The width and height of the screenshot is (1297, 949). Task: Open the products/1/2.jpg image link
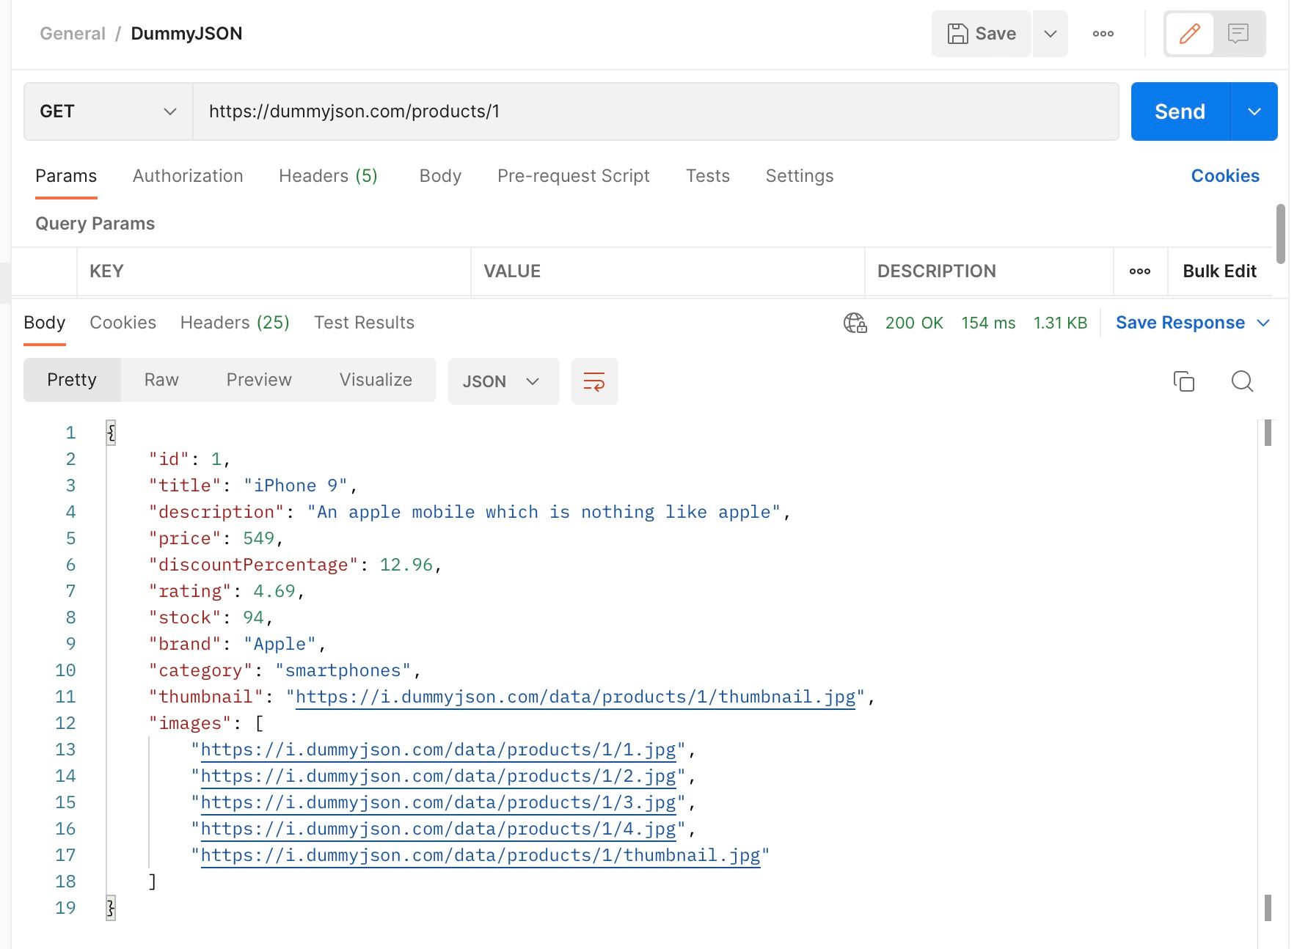[438, 776]
